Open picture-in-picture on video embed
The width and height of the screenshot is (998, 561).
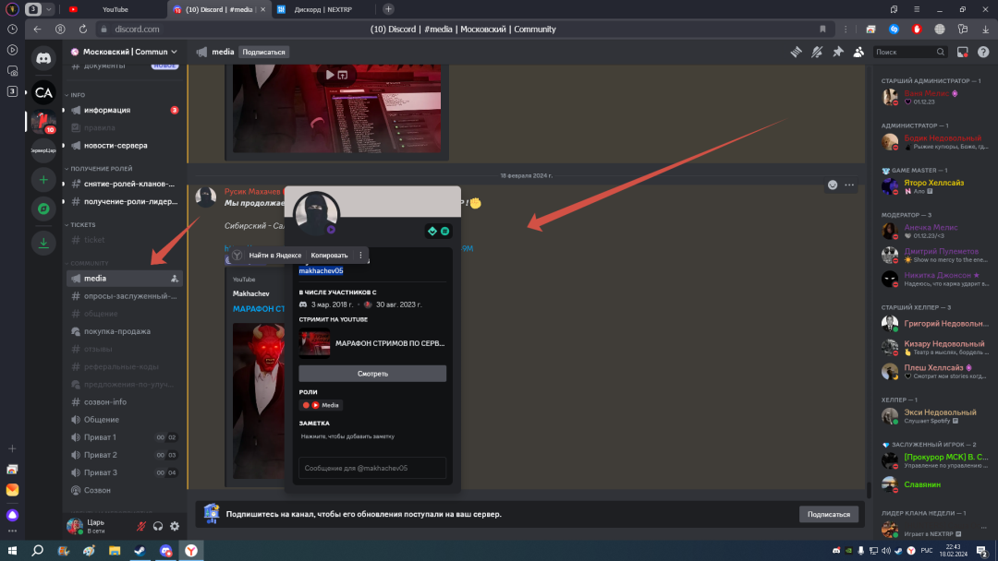point(343,75)
